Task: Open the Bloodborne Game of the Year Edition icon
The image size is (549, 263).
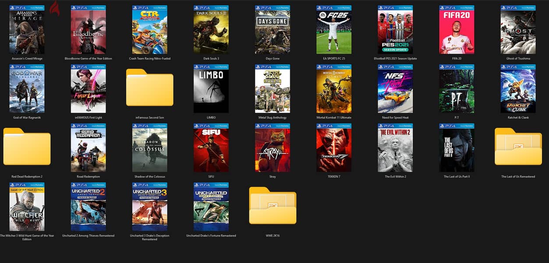Action: (x=88, y=30)
